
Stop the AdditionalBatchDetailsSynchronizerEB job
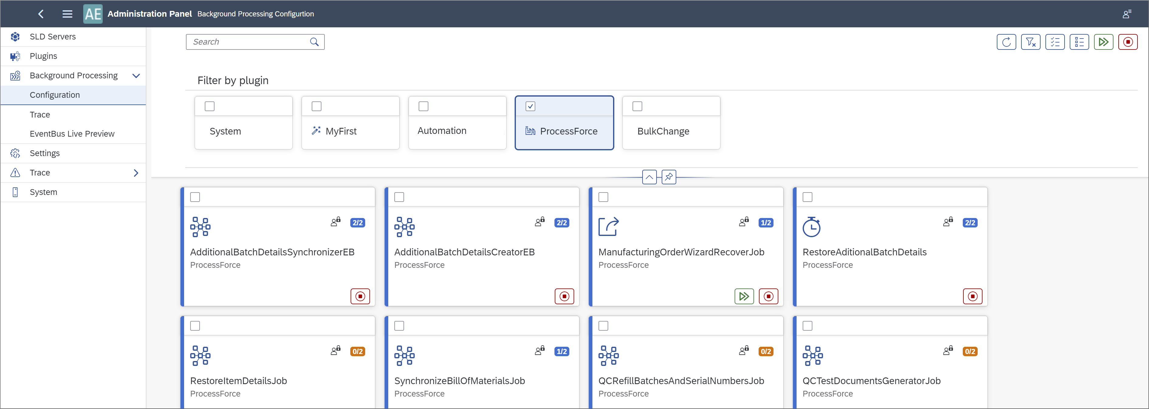[360, 296]
